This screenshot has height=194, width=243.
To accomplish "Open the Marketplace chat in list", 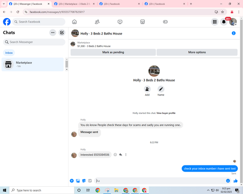I will coord(33,65).
